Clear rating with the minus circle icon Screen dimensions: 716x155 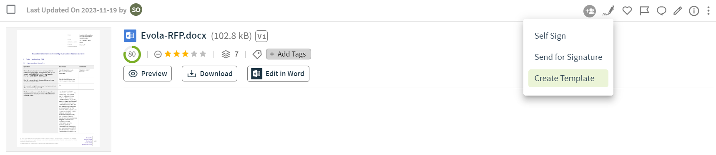pos(158,54)
